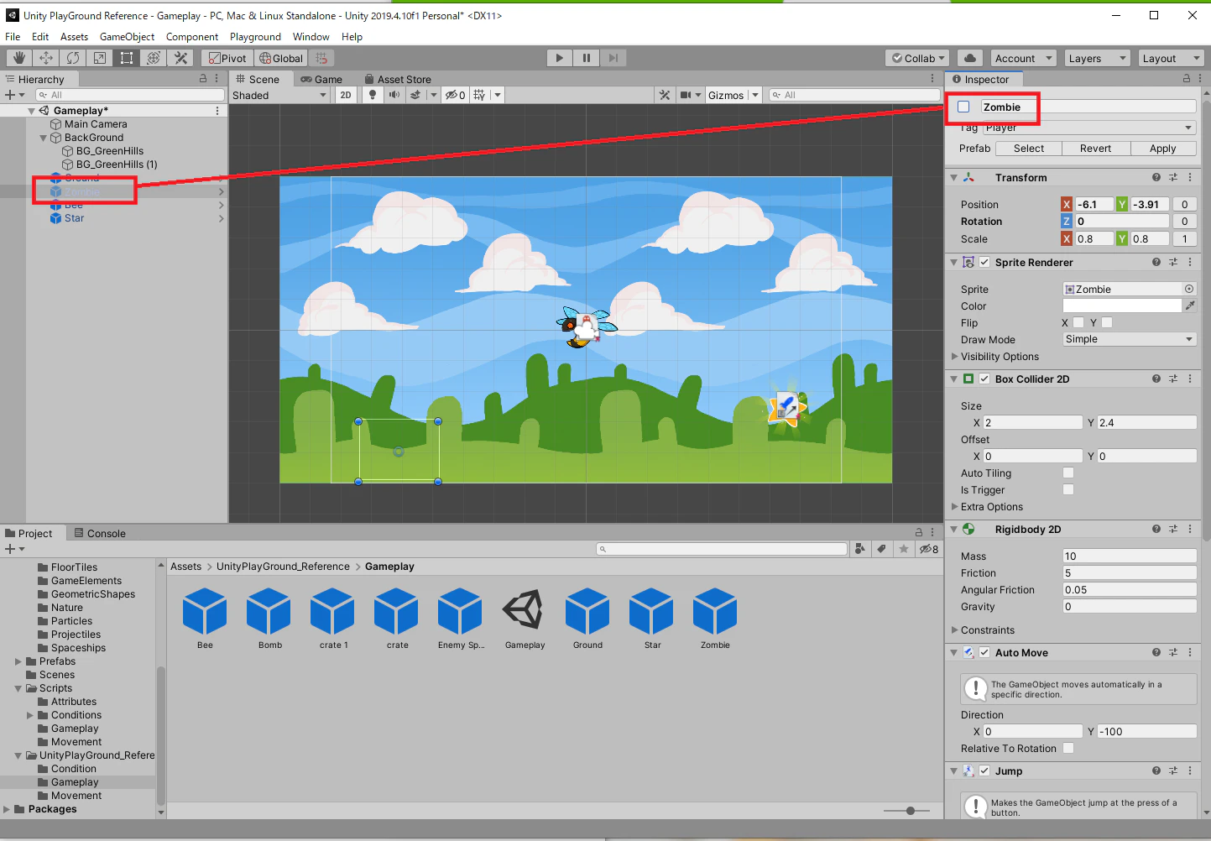1211x841 pixels.
Task: Open the Shaded draw mode dropdown
Action: [x=279, y=95]
